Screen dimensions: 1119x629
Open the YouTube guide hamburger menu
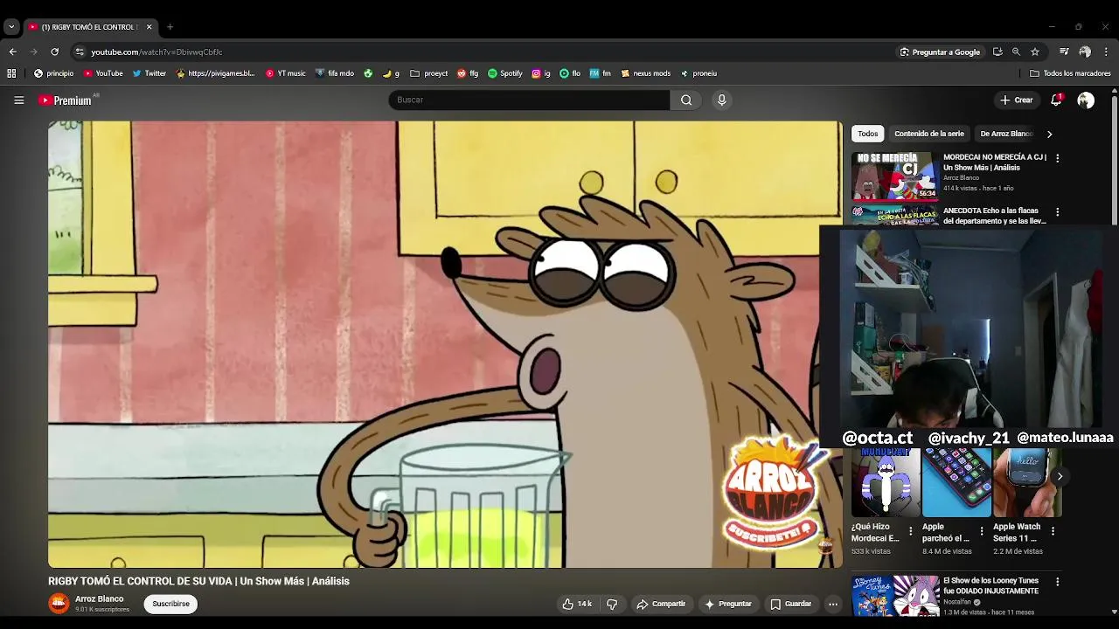[x=18, y=100]
